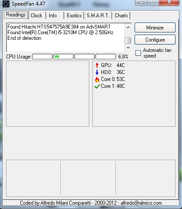
Task: Show the Charts tab
Action: click(x=121, y=16)
